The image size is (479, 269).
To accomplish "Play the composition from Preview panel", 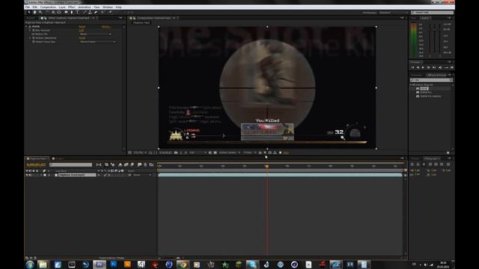I will (x=423, y=67).
